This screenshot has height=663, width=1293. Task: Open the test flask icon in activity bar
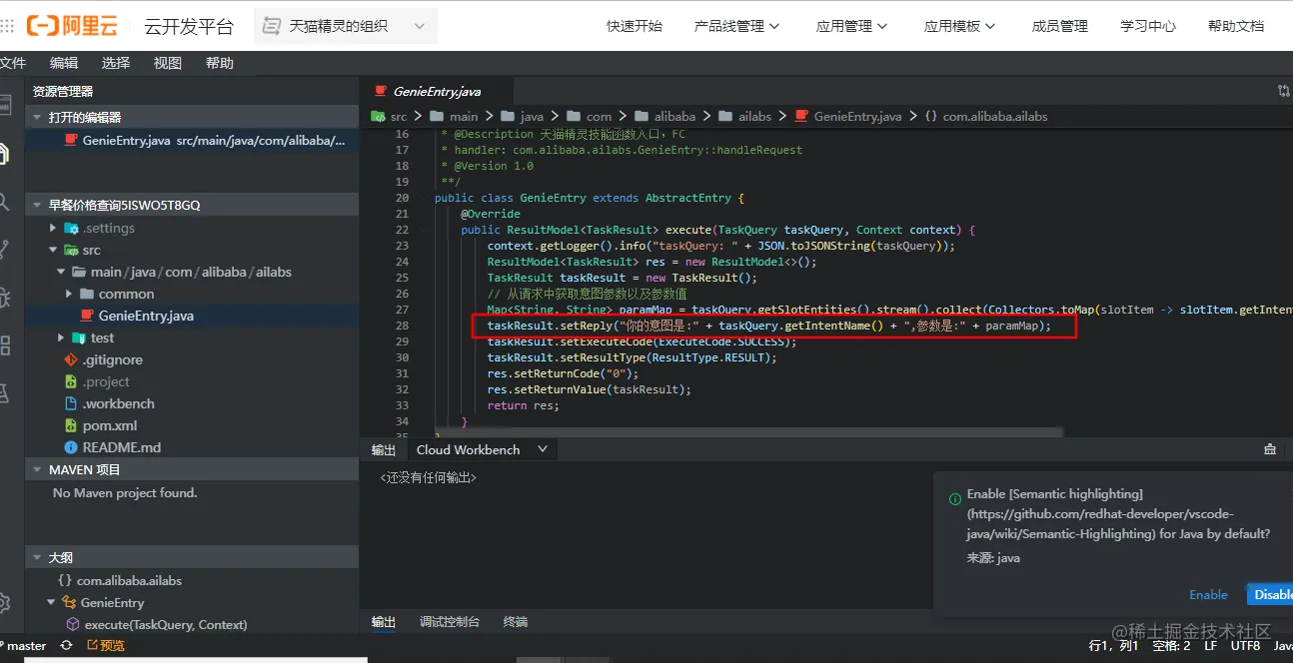coord(4,393)
